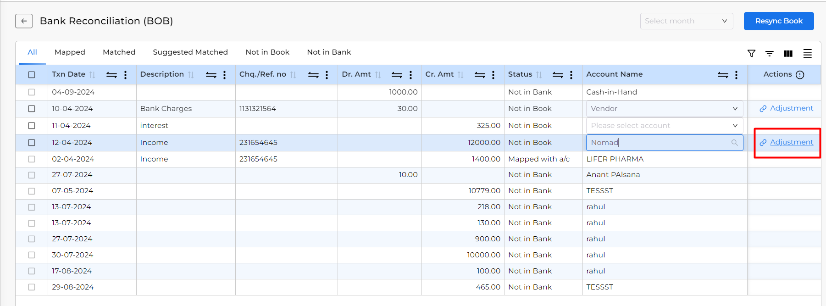Open the Select month dropdown
This screenshot has height=306, width=826.
[687, 21]
